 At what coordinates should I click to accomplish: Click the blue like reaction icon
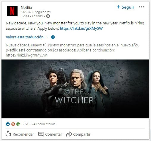pos(8,124)
